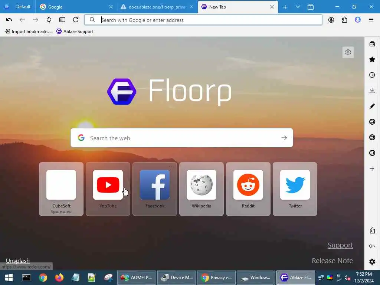
Task: Open the Reddit shortcut tile
Action: point(248,189)
